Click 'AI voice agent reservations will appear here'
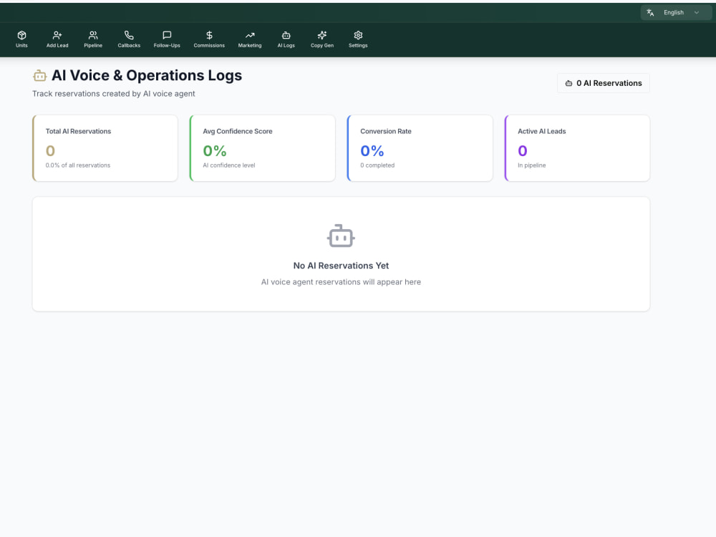716x537 pixels. tap(341, 282)
